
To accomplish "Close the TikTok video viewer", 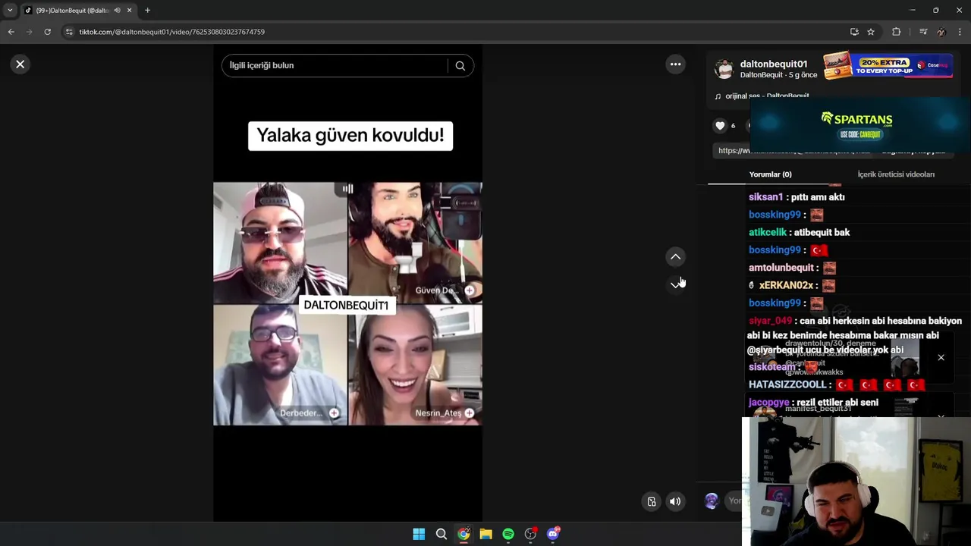I will point(20,64).
